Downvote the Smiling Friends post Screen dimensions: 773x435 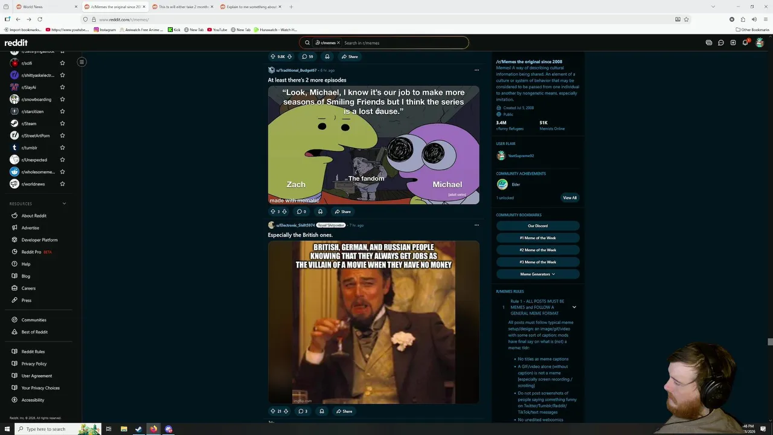(x=284, y=211)
